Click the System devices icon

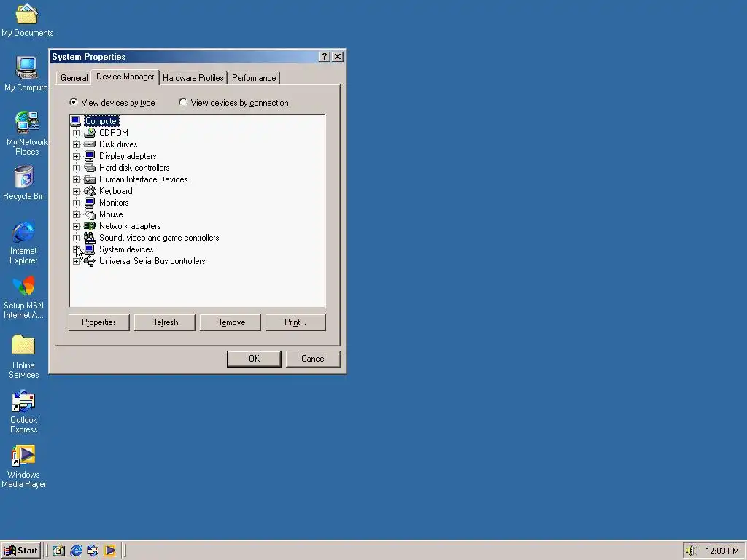(x=90, y=249)
